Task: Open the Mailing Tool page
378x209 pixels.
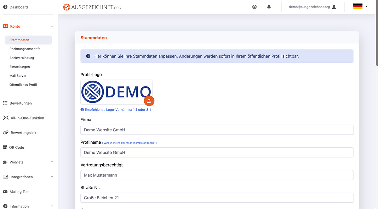Action: coord(20,192)
